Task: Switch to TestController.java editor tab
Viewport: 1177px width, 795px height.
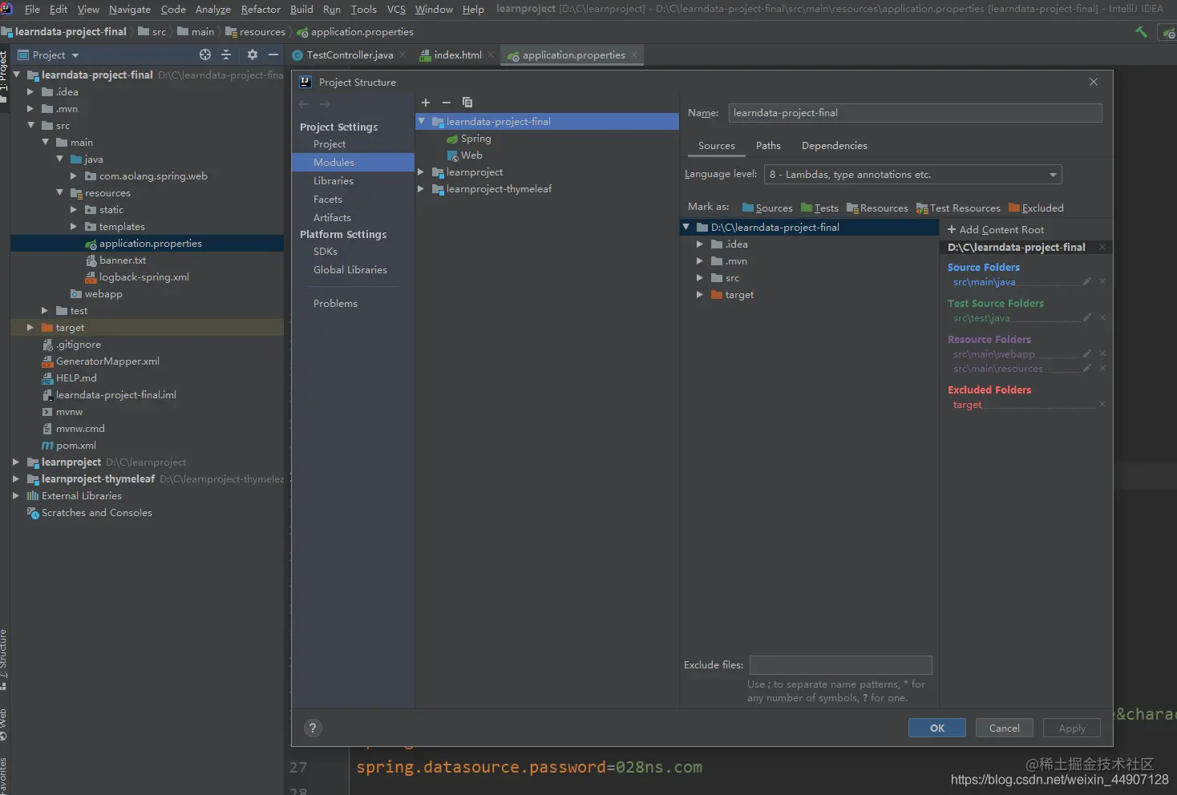Action: [x=350, y=55]
